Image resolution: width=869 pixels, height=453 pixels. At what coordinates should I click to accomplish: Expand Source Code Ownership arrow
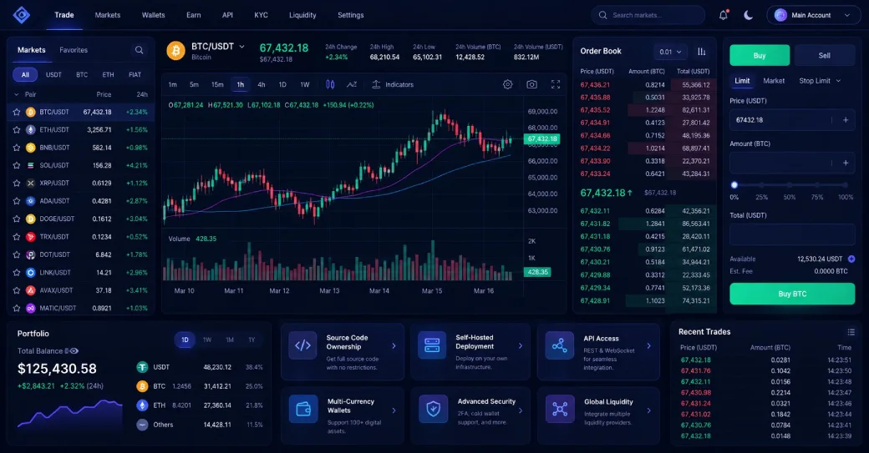pyautogui.click(x=394, y=345)
